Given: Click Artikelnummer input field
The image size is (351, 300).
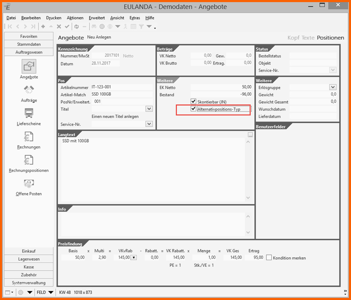Looking at the screenshot, I should (122, 87).
